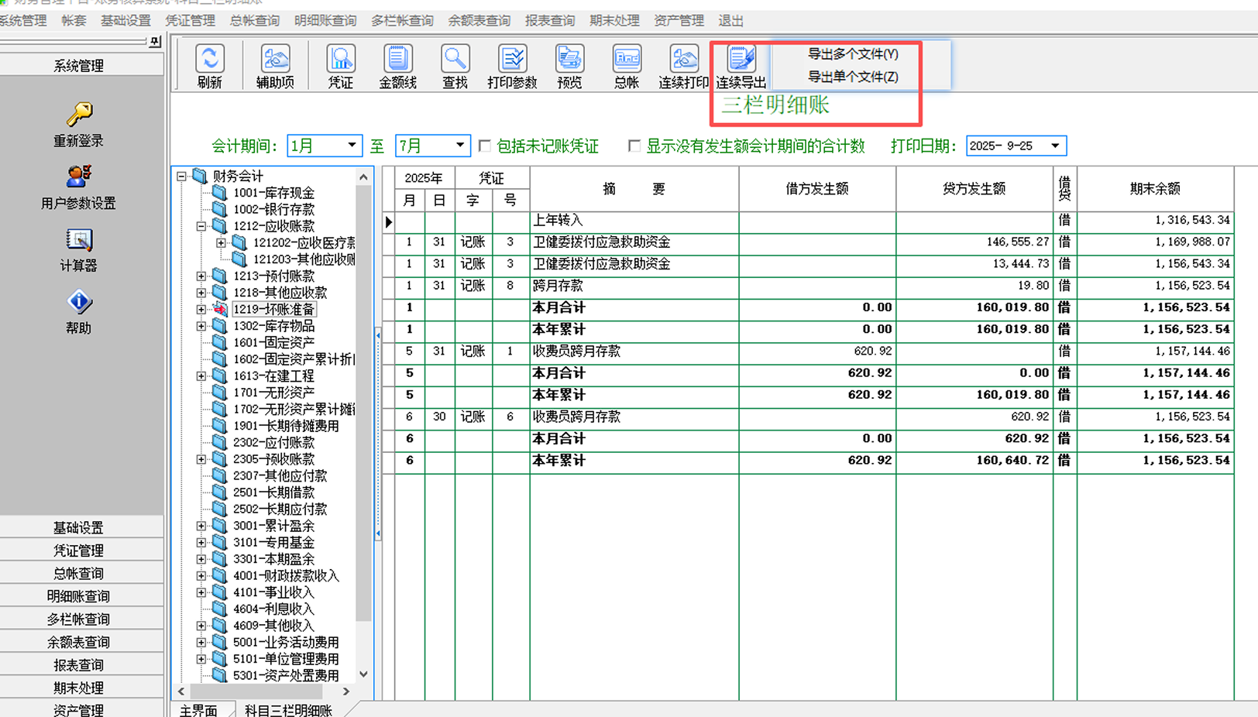Screen dimensions: 1258x717
Task: Open the 帮助 help icon
Action: pos(79,302)
